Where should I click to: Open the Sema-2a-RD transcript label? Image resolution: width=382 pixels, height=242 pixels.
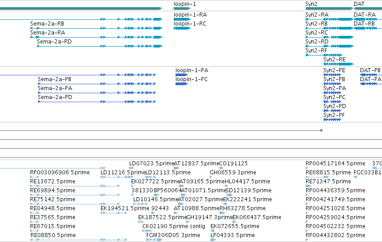coord(54,42)
